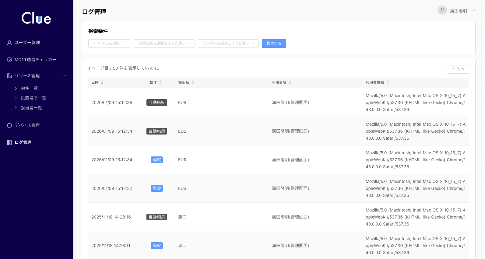Open MQTT通信チェッカー in the sidebar
The height and width of the screenshot is (259, 485).
35,60
